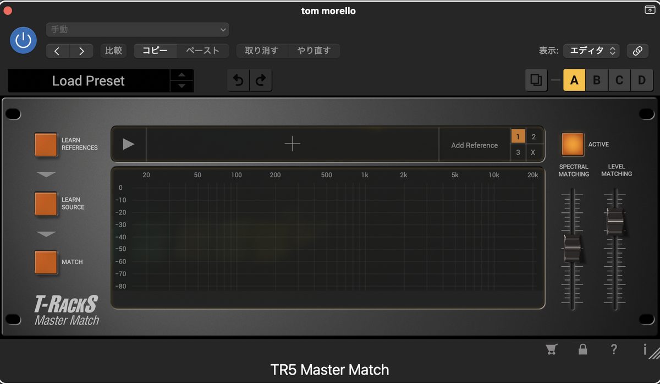Close the plugin window with red button
The image size is (660, 384).
click(x=7, y=10)
